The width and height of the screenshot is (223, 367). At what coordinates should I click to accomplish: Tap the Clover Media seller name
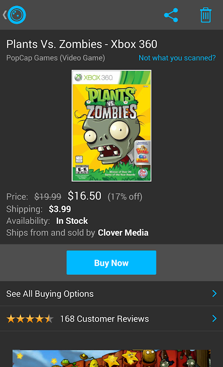tap(123, 233)
